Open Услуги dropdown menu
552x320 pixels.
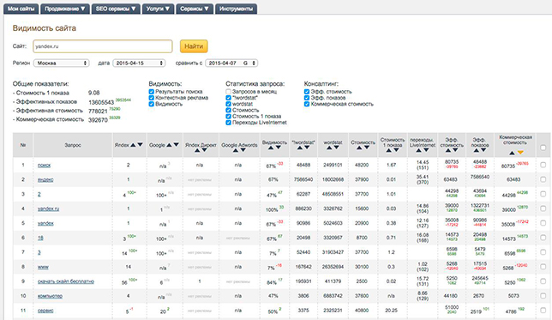(158, 9)
